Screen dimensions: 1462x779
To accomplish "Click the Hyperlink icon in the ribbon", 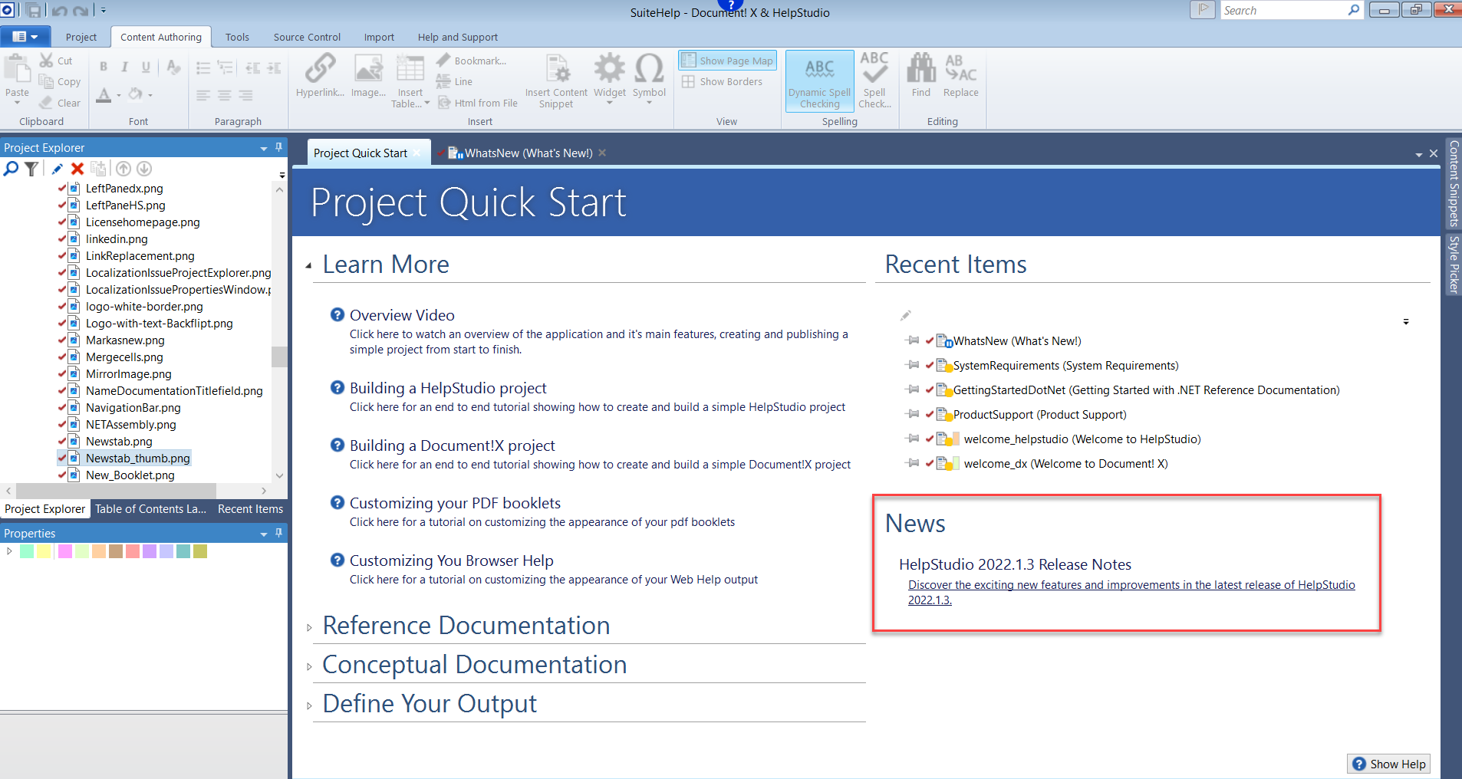I will click(320, 70).
